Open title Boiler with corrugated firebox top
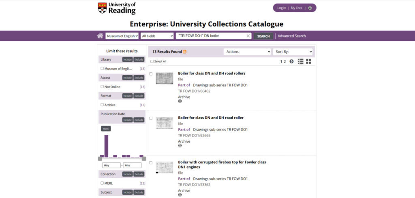This screenshot has height=198, width=415. coord(222,164)
